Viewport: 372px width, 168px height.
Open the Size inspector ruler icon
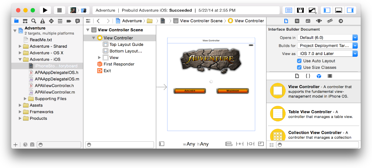click(x=330, y=21)
